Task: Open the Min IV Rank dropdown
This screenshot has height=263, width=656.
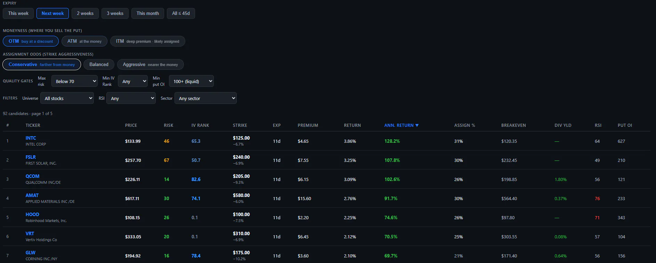Action: (133, 81)
